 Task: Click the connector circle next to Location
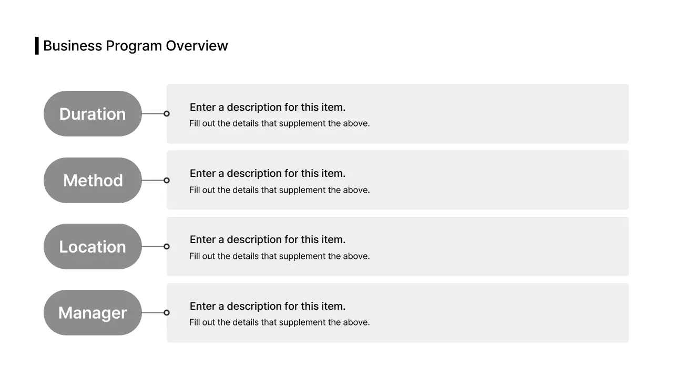(167, 247)
